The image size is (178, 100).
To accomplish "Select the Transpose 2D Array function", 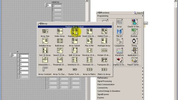I will pyautogui.click(x=104, y=60).
